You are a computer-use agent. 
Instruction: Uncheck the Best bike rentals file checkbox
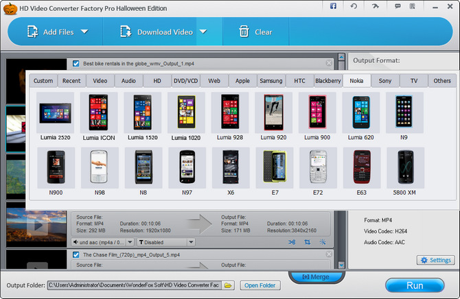coord(76,64)
